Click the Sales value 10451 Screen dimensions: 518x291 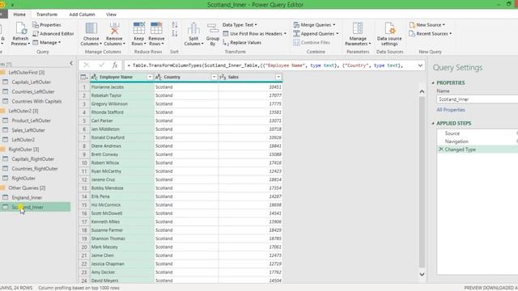pos(275,87)
